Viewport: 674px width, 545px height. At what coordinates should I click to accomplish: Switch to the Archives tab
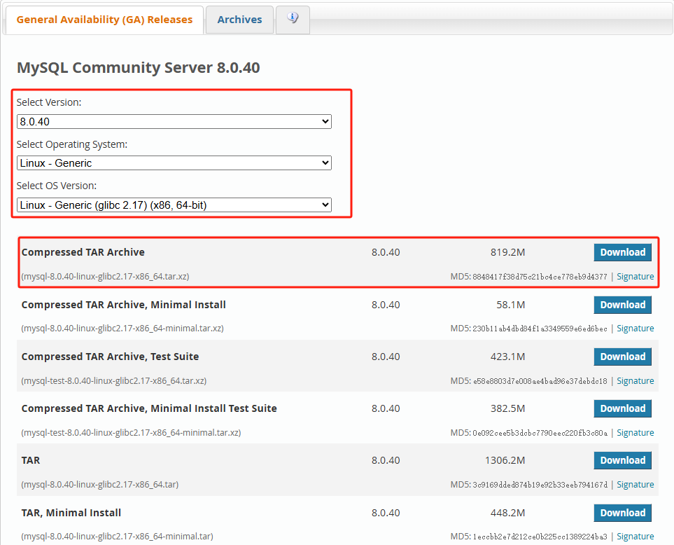239,20
